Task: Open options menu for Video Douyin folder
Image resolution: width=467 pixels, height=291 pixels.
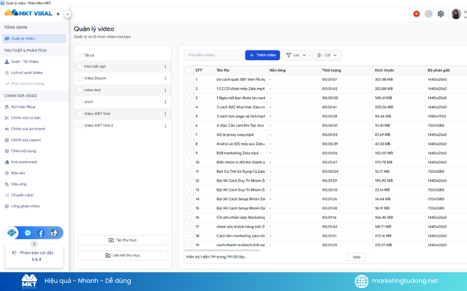Action: (x=165, y=79)
